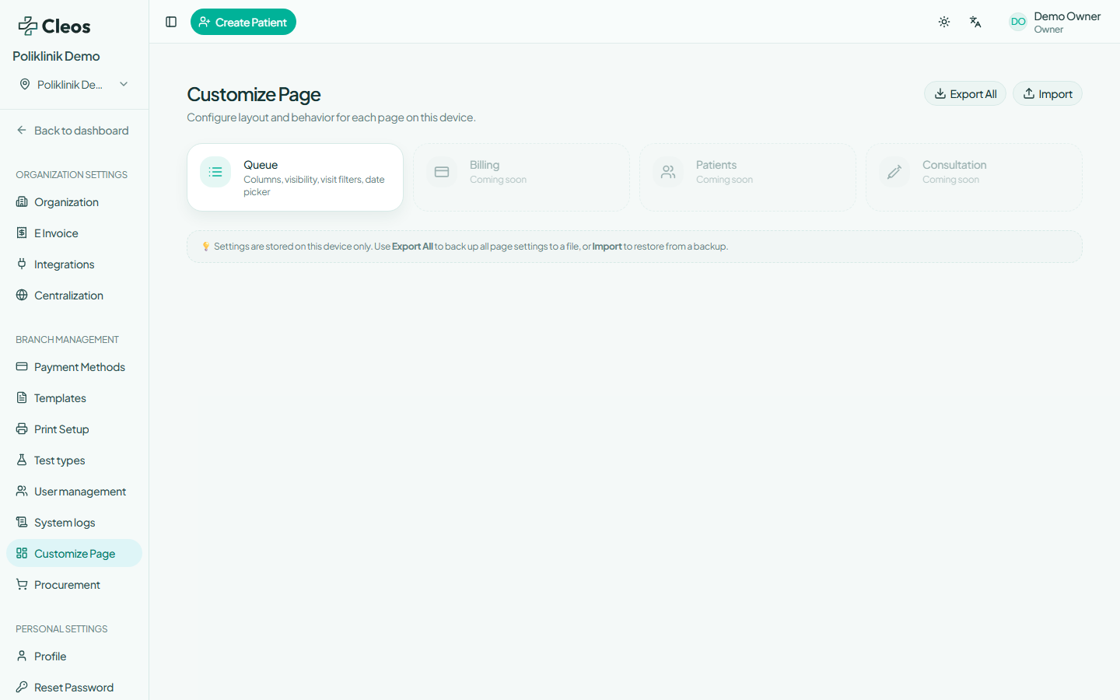Click the Consultation card pencil icon
This screenshot has width=1120, height=700.
[x=894, y=172]
